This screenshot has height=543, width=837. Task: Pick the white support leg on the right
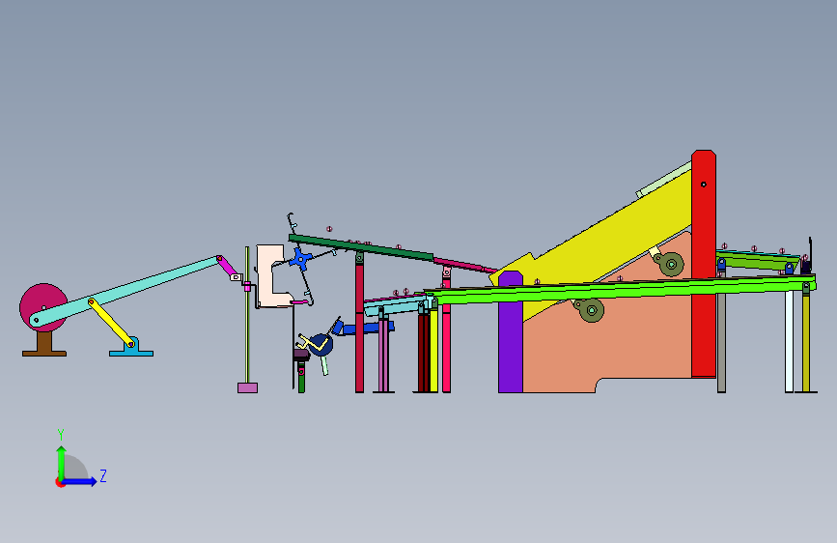(789, 341)
